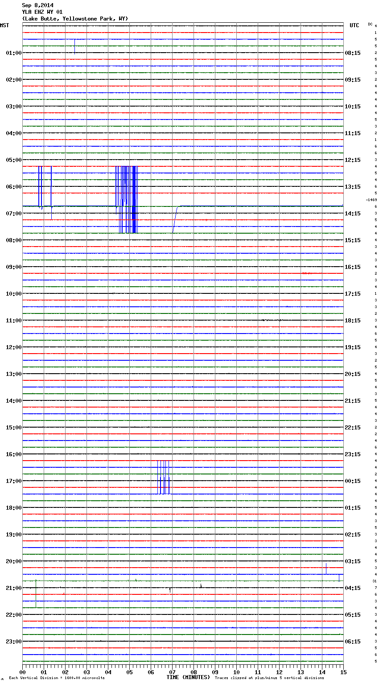Select the 17:00 MST hour label
379x684 pixels.
tap(14, 481)
